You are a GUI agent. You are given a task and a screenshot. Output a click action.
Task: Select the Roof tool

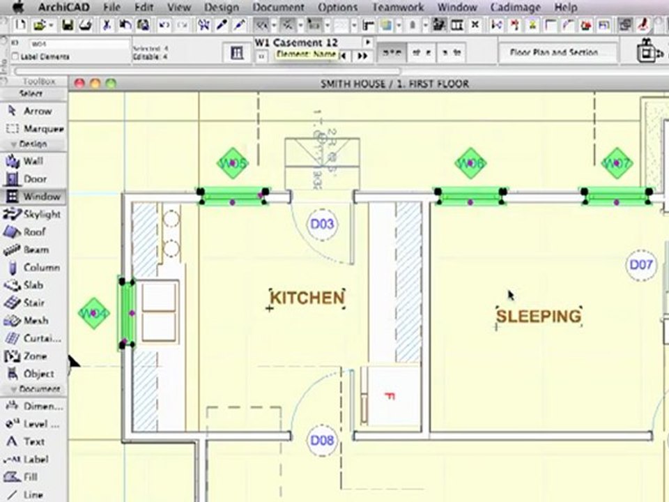pos(33,231)
